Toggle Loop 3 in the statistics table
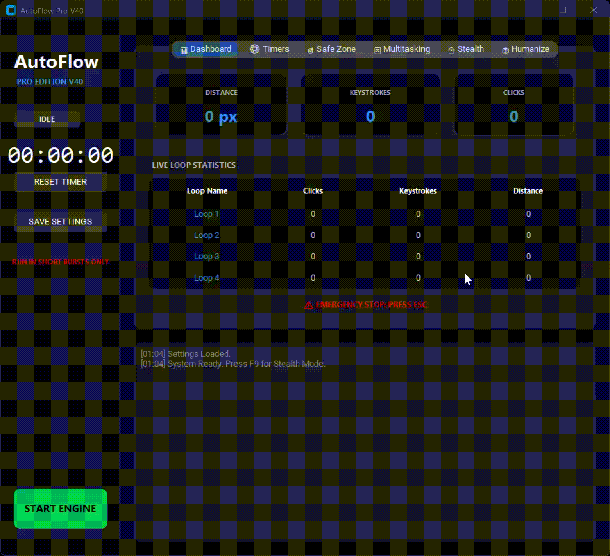The width and height of the screenshot is (610, 556). pyautogui.click(x=207, y=256)
